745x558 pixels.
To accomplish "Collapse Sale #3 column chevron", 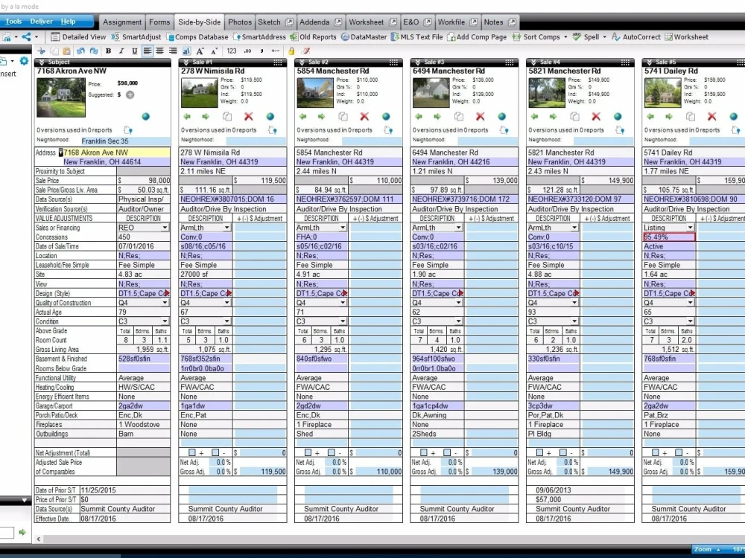I will pos(418,62).
